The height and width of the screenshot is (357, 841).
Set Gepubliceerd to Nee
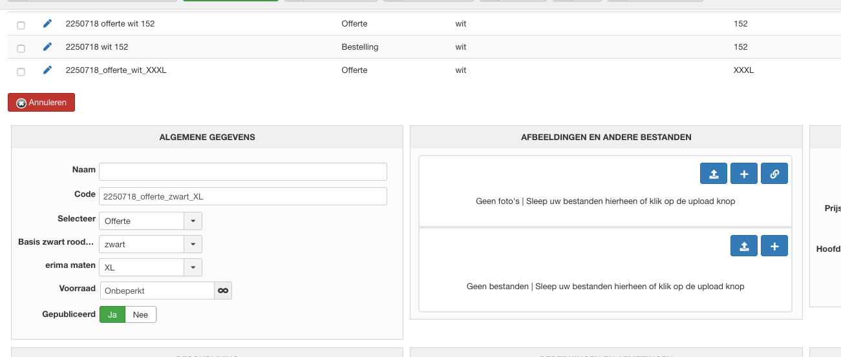pos(140,315)
